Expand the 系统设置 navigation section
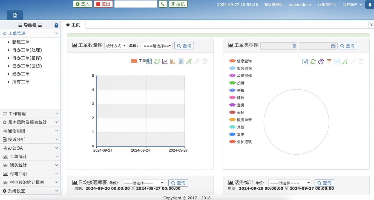Viewport: 374px width, 200px height. tap(30, 191)
